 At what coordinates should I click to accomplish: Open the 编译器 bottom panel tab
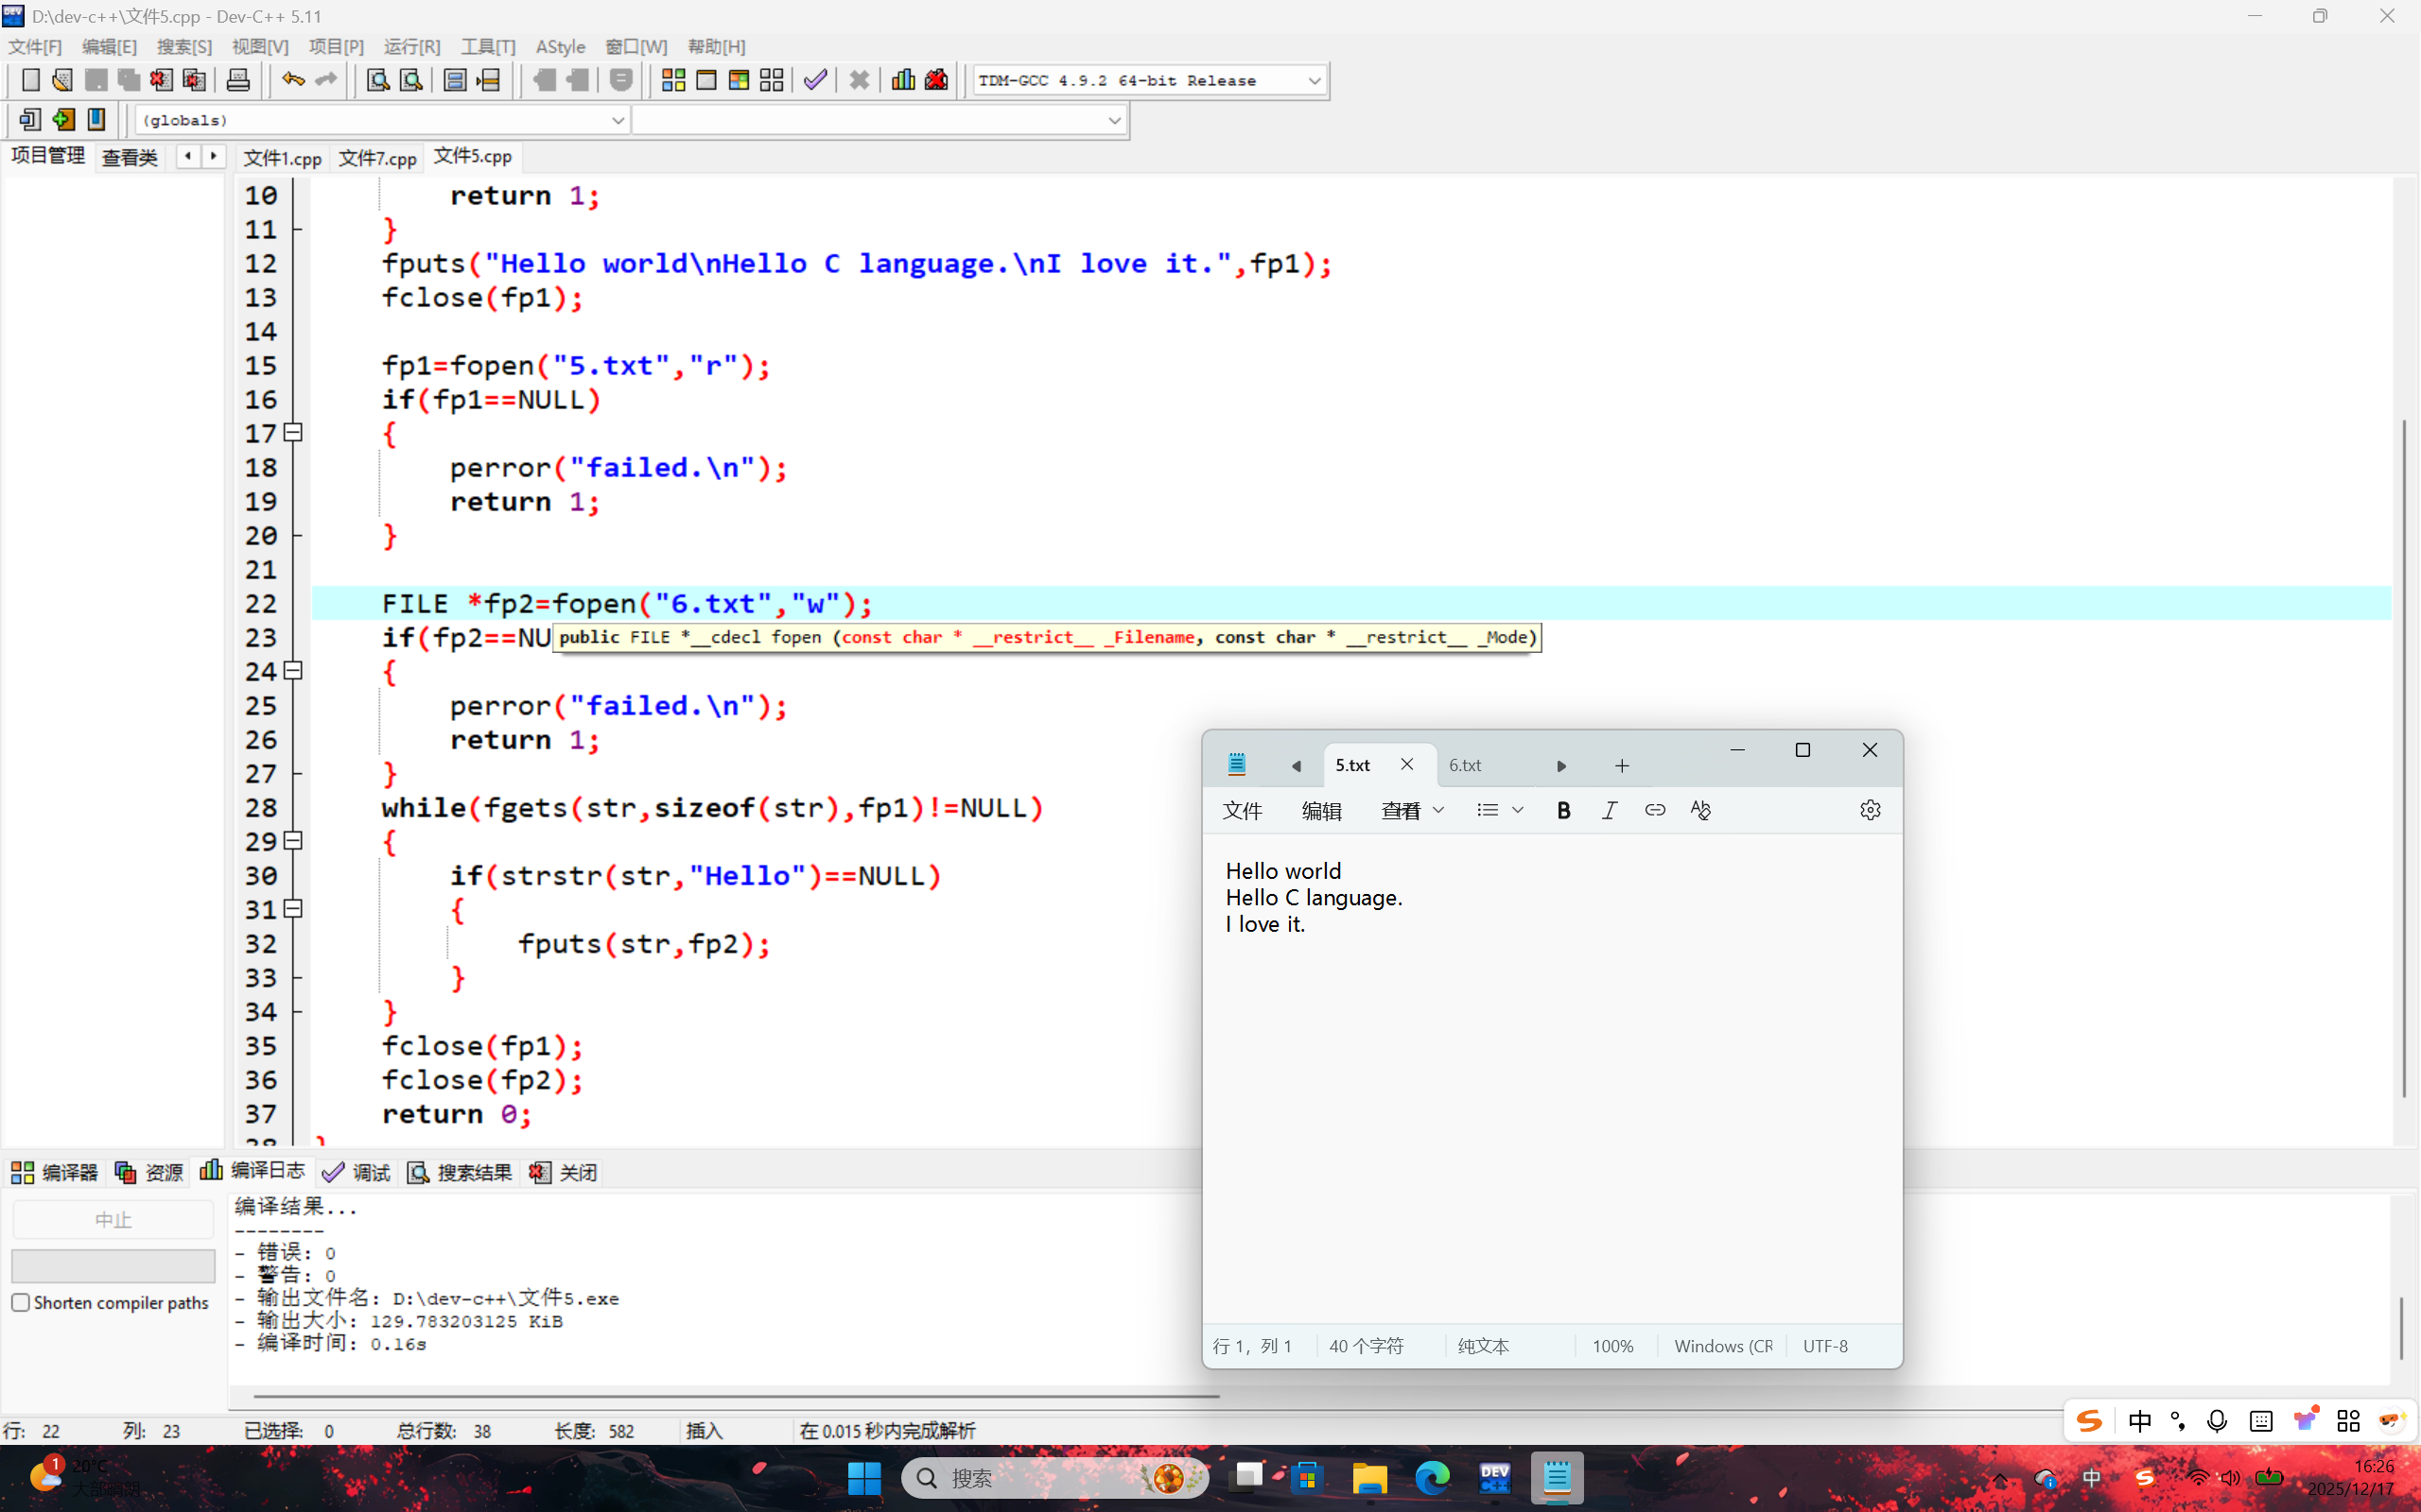coord(55,1172)
